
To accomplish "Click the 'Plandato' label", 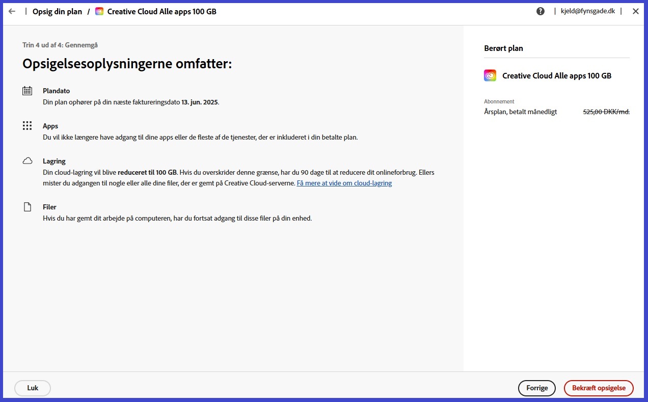I will click(x=56, y=91).
